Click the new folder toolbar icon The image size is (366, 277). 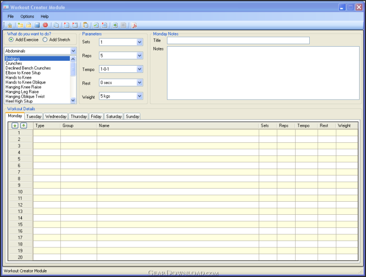pos(20,25)
